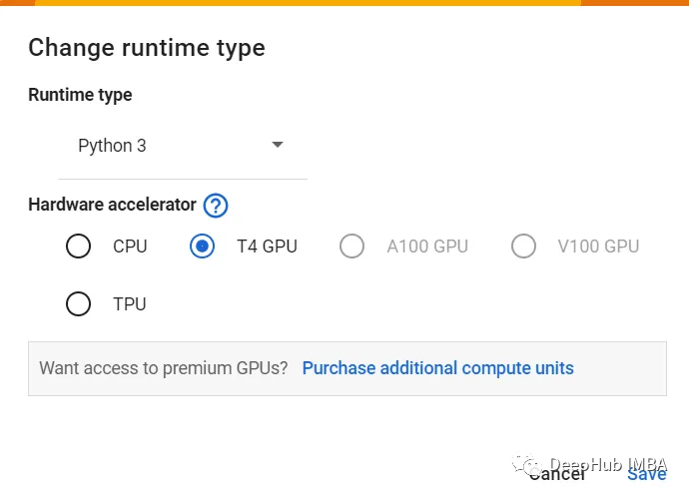Select the TPU radio button
Screen dimensions: 689x497
coord(79,303)
